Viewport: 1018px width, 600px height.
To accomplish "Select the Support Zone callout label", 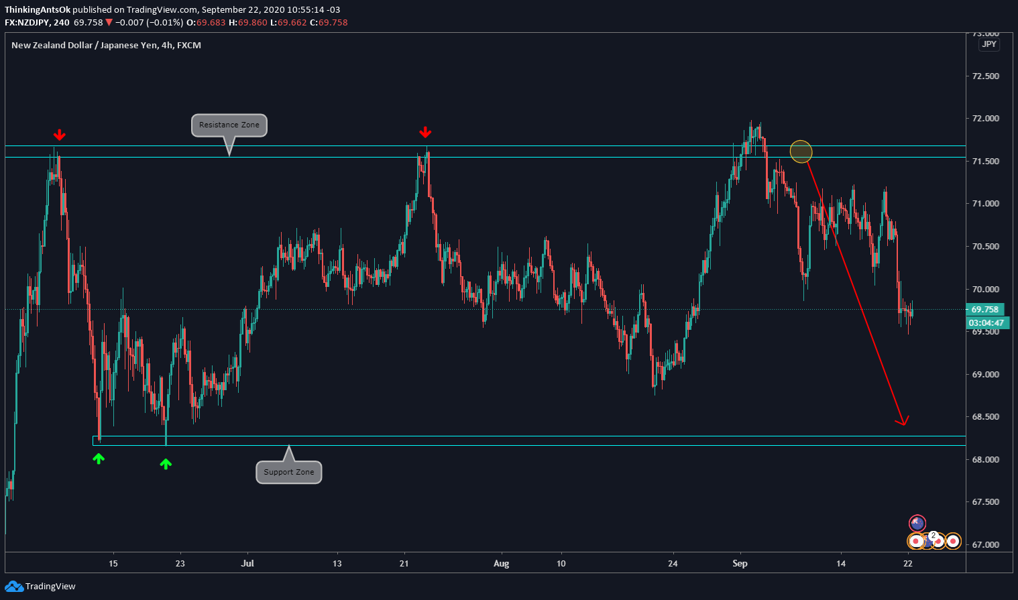I will [288, 472].
